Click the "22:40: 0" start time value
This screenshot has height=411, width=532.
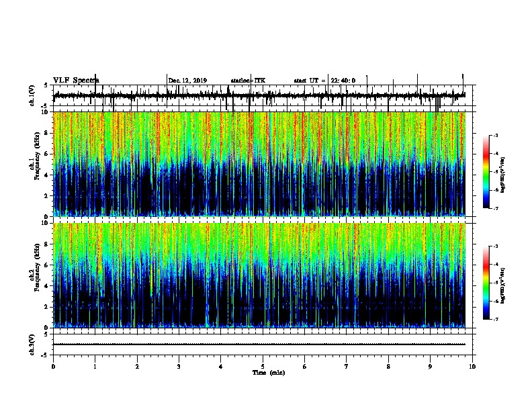[x=343, y=81]
